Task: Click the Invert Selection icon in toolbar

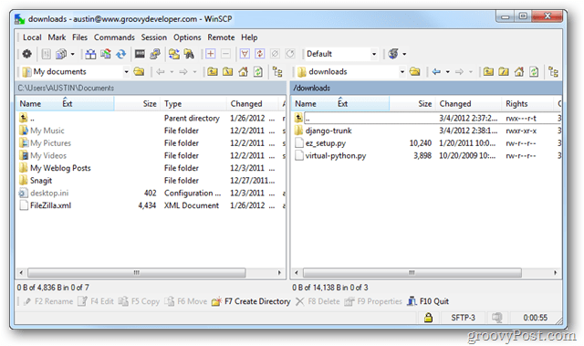Action: pos(259,54)
